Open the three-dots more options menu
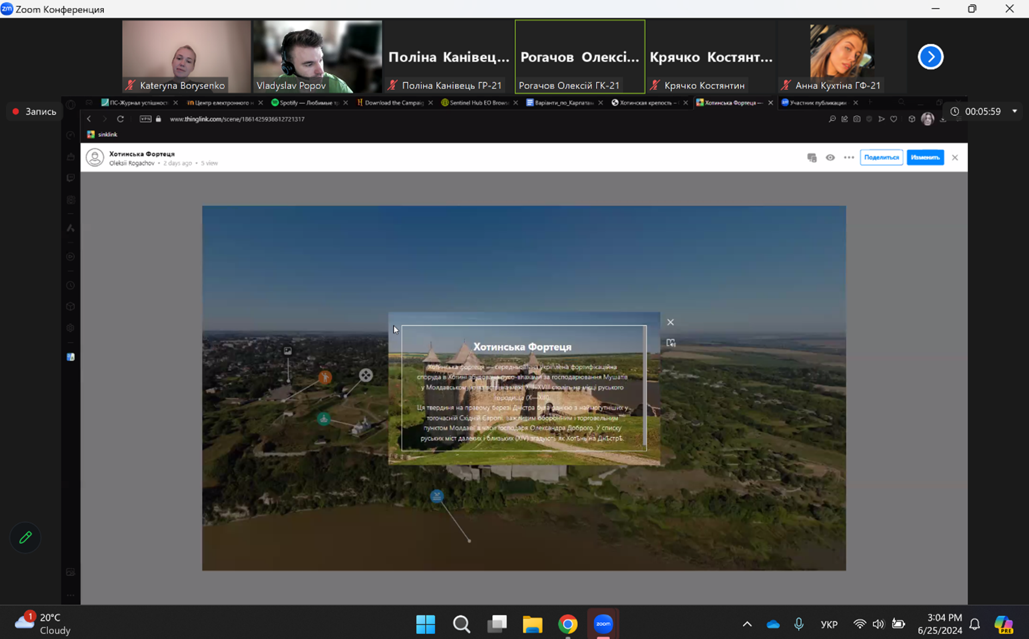1029x639 pixels. [848, 157]
